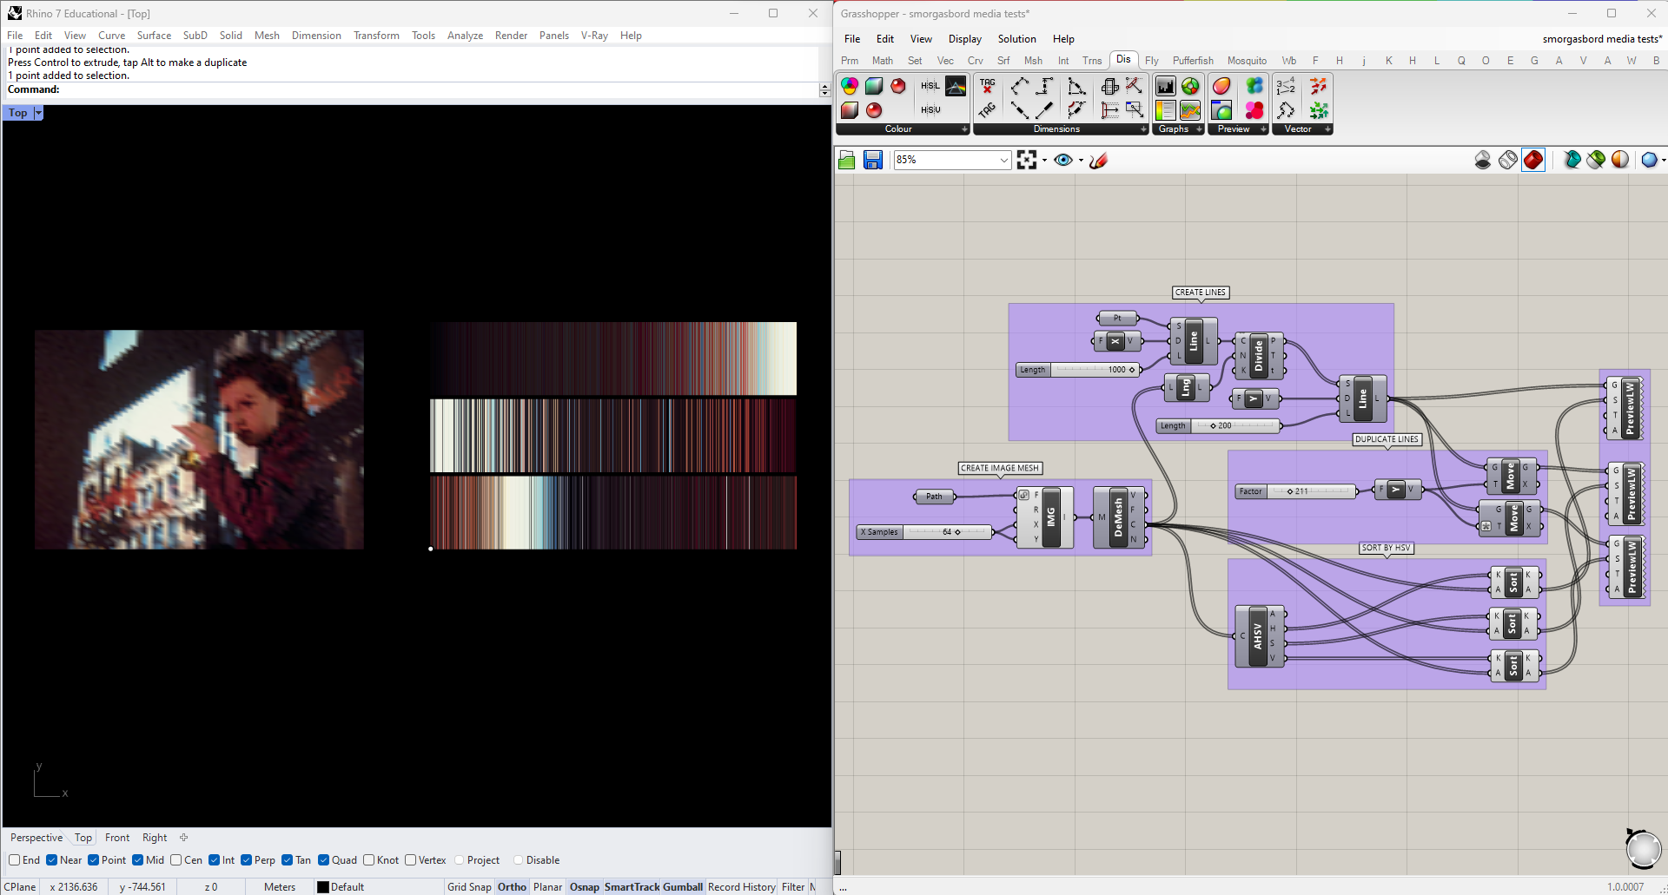Viewport: 1668px width, 895px height.
Task: Expand the Top viewport title dropdown arrow
Action: click(x=38, y=113)
